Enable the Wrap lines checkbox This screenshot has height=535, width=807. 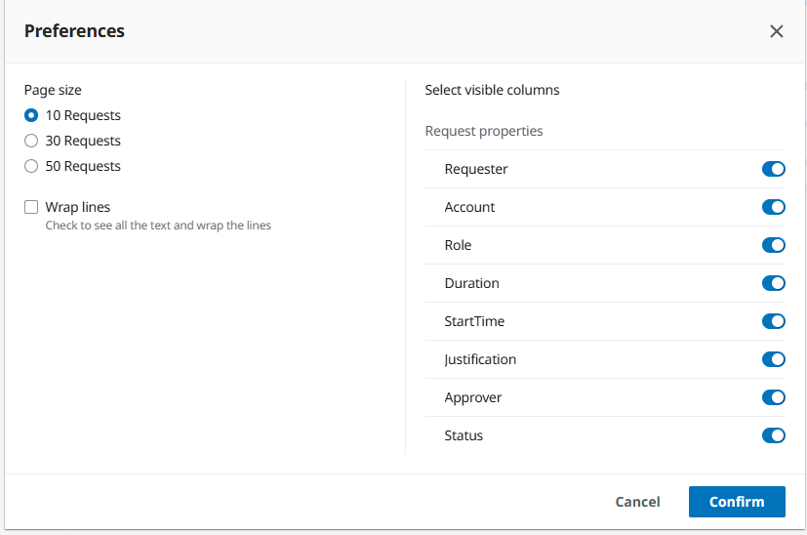coord(31,207)
